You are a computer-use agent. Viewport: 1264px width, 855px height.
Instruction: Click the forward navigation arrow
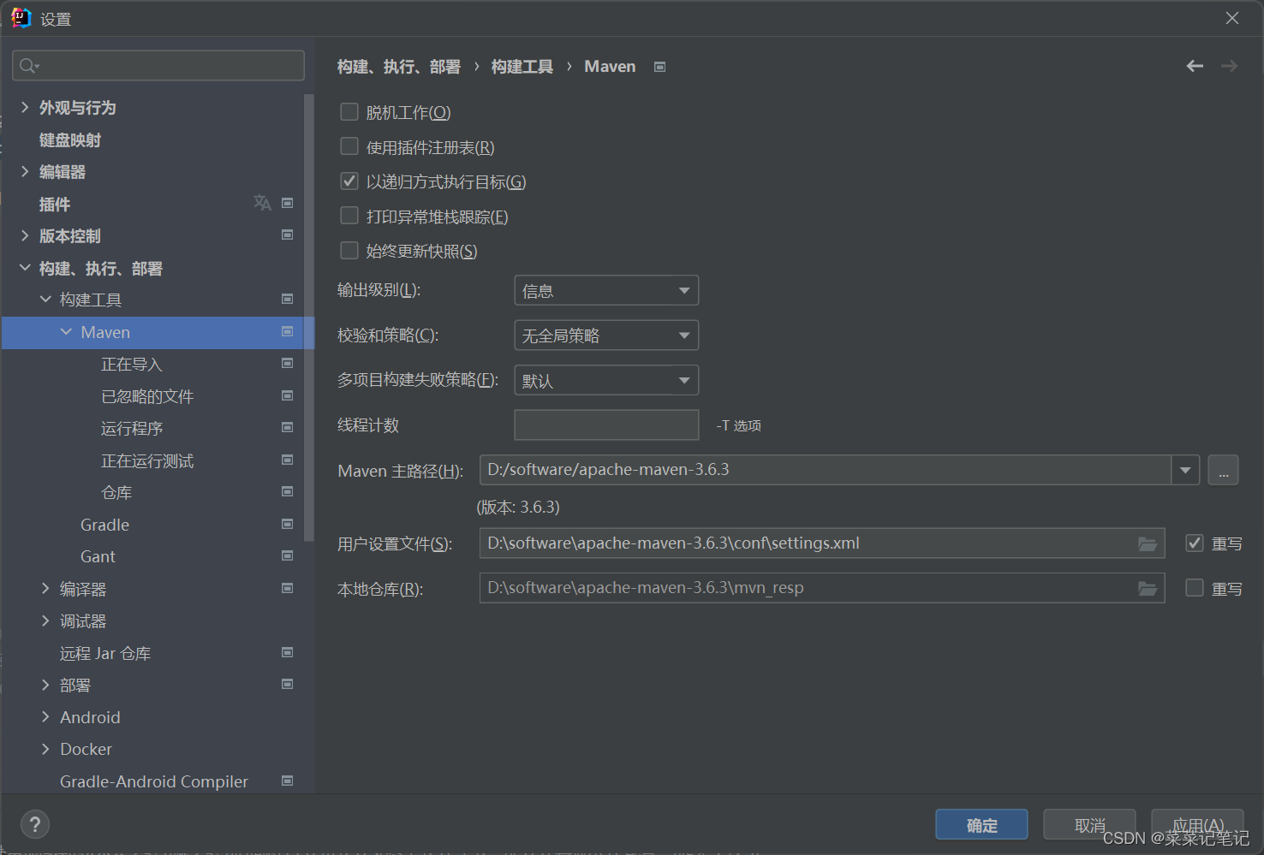[x=1229, y=66]
